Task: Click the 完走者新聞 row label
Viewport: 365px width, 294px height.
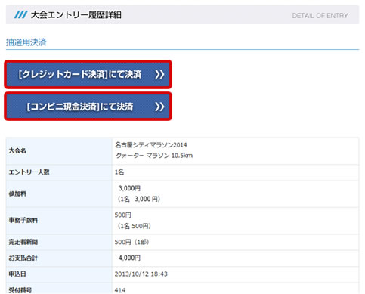Action: pos(23,242)
